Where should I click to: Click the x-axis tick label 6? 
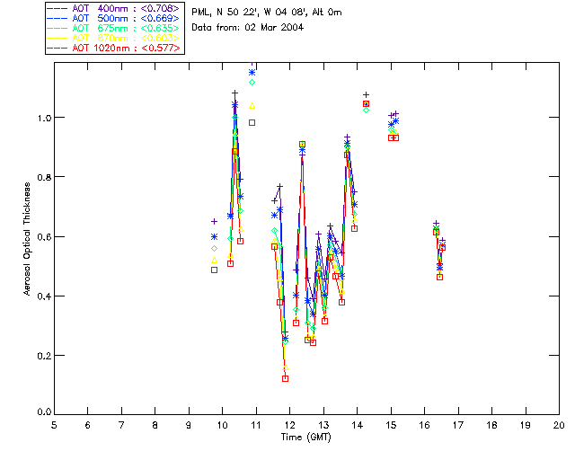pos(88,425)
